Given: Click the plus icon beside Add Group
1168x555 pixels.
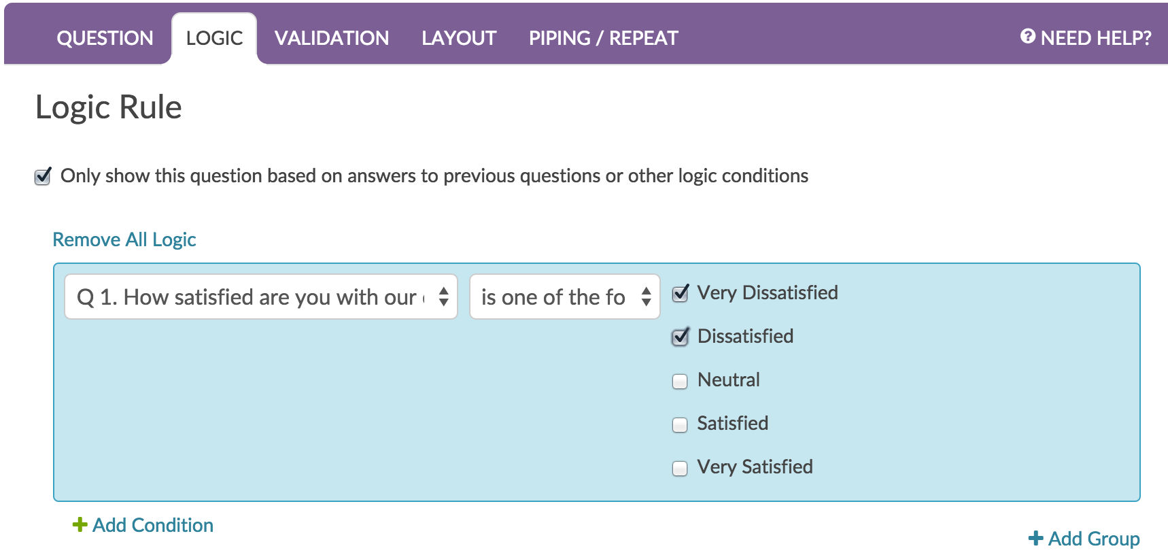Looking at the screenshot, I should point(1035,538).
